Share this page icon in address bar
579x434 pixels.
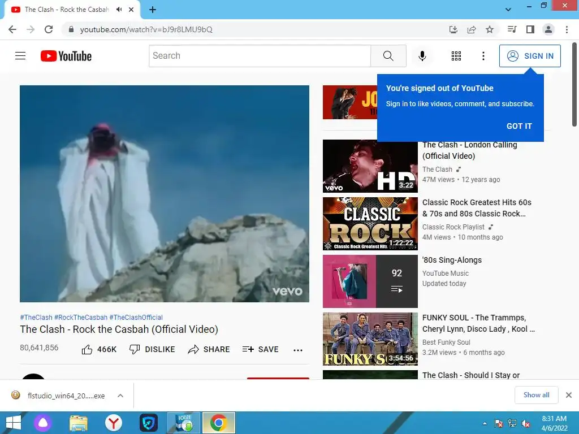(472, 29)
